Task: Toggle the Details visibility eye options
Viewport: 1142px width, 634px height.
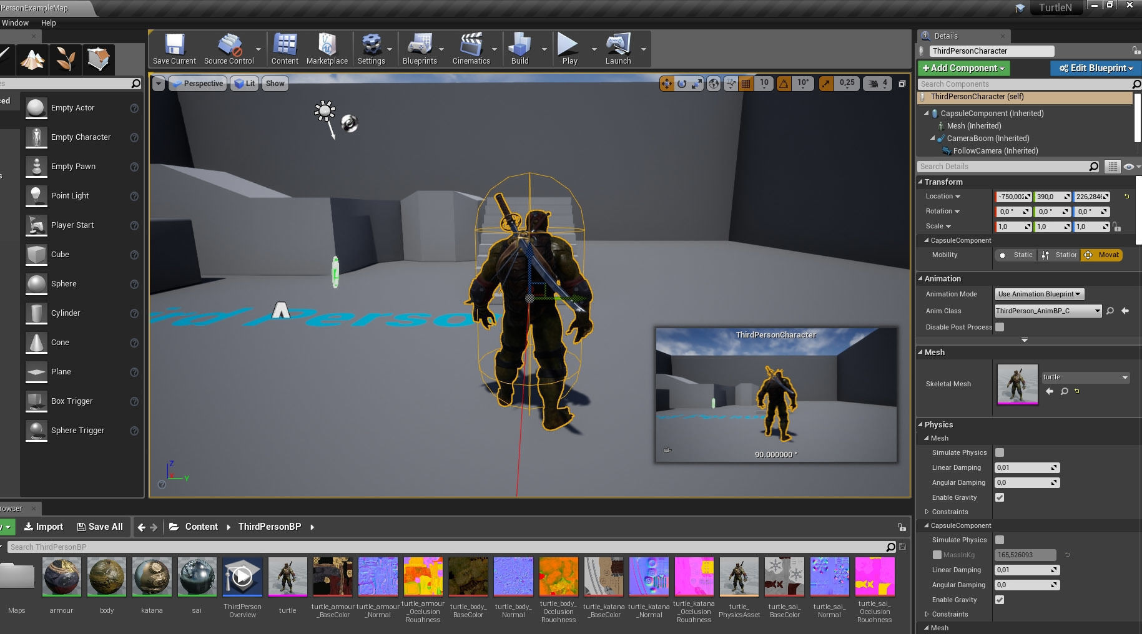Action: tap(1131, 167)
